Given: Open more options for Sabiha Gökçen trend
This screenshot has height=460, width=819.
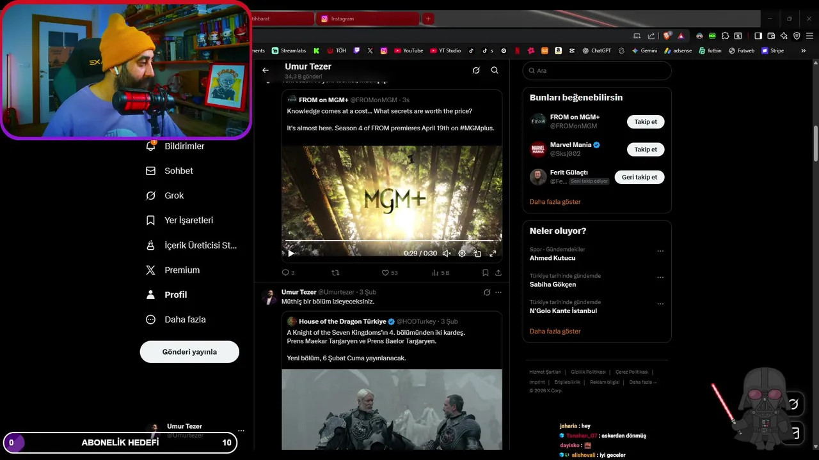Looking at the screenshot, I should [x=660, y=277].
